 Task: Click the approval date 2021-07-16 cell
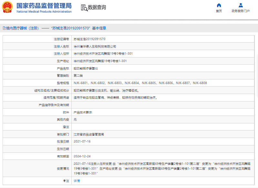tap(82, 141)
